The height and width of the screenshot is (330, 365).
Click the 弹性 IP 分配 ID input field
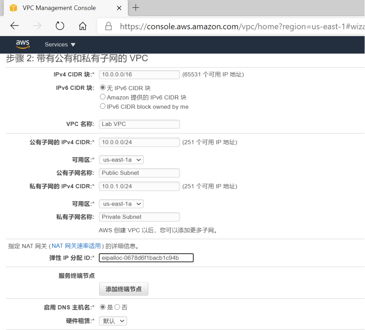146,258
